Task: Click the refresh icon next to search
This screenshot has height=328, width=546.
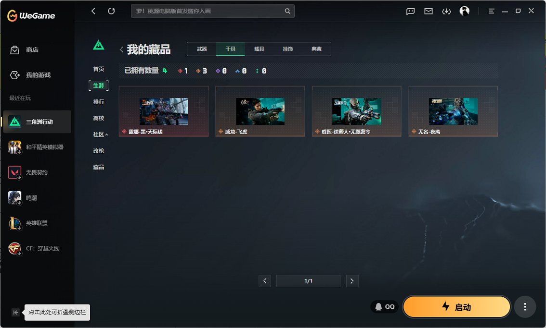Action: point(111,11)
